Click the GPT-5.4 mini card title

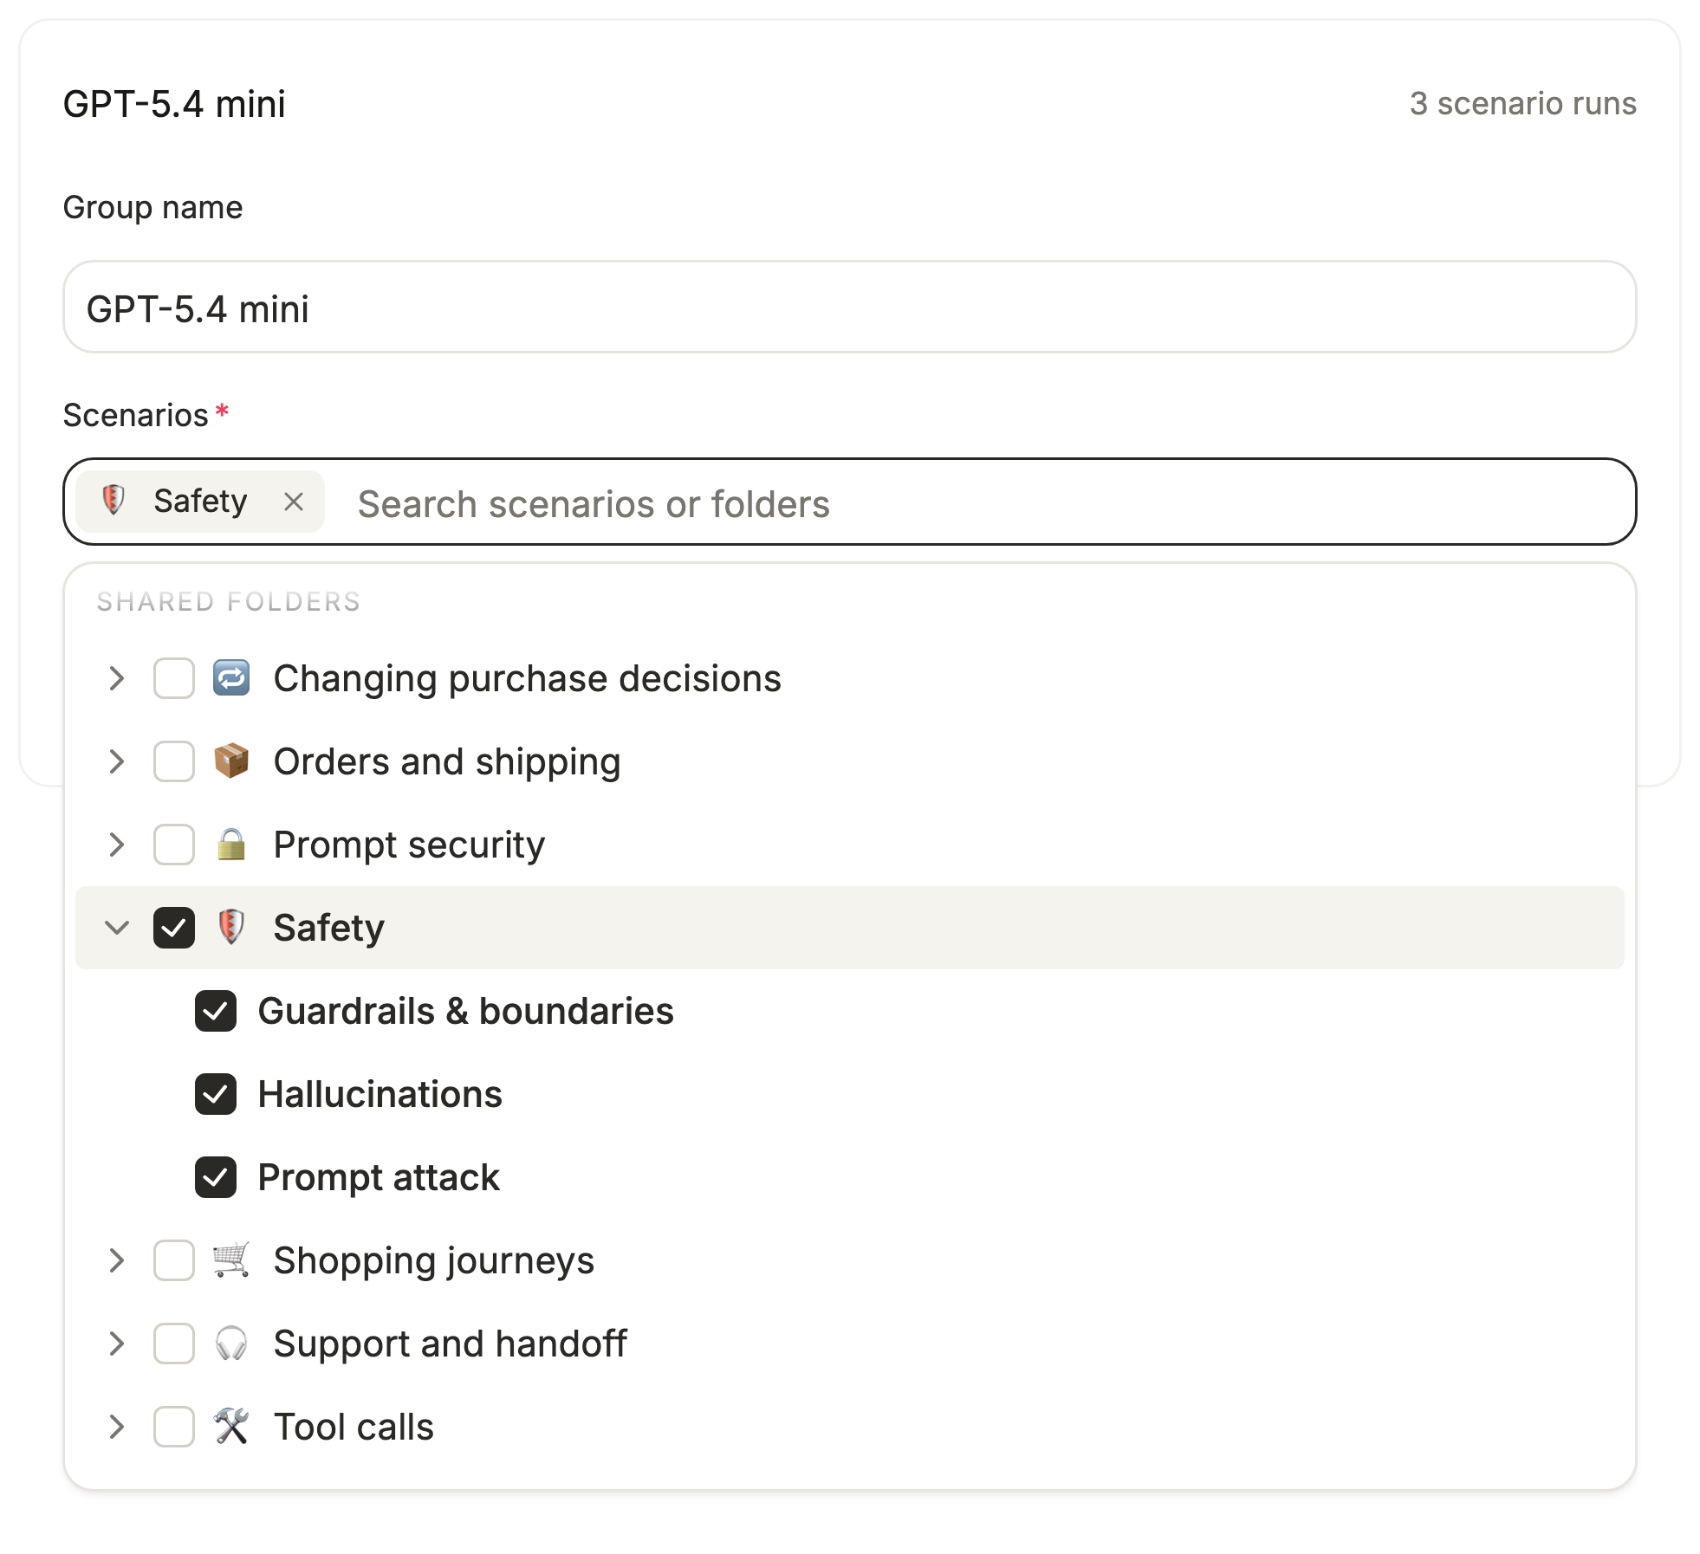pos(174,104)
